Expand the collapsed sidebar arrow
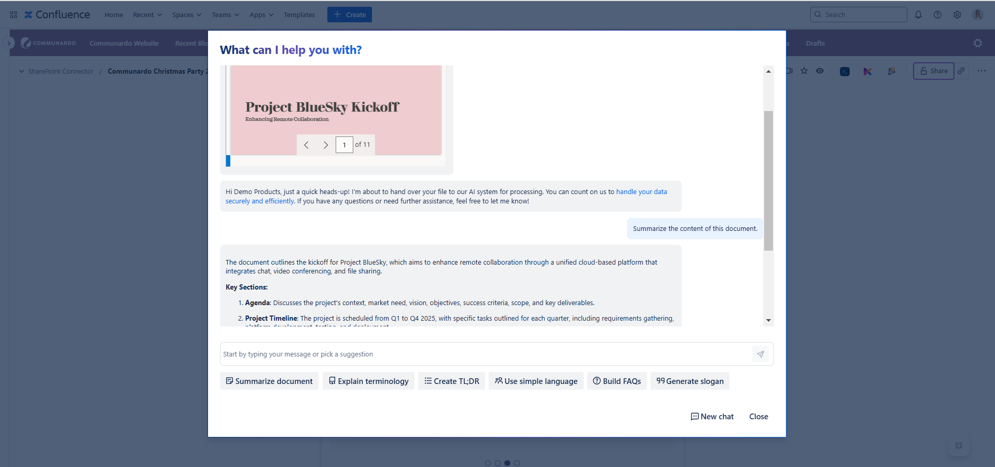 pyautogui.click(x=9, y=43)
